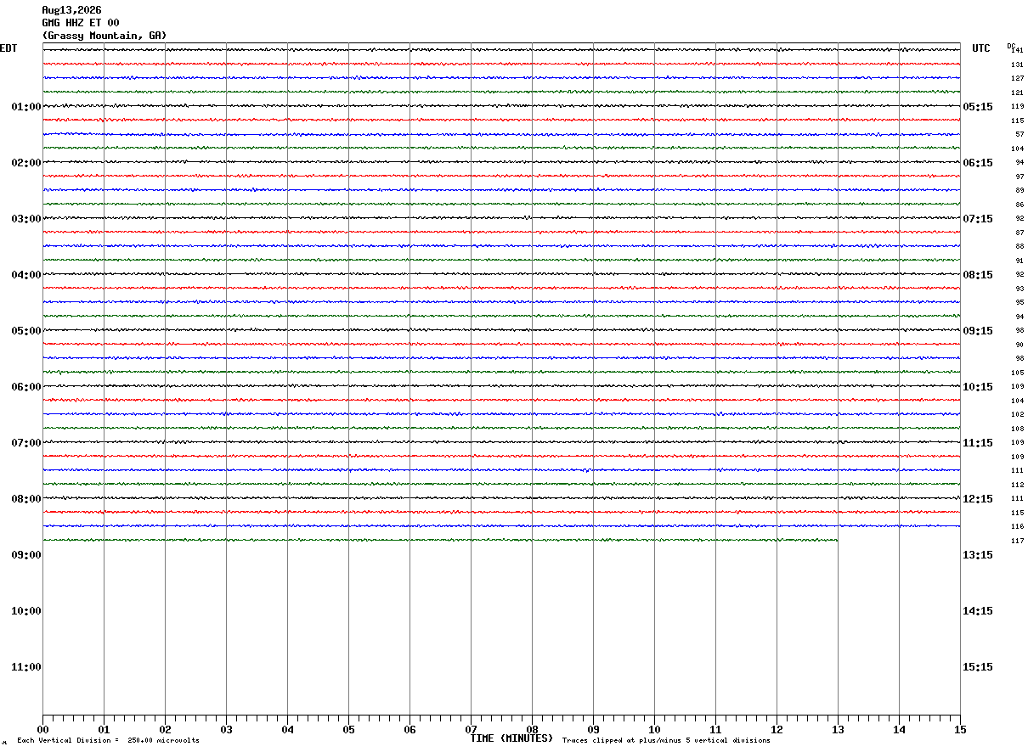Click the (Grassy Mountain, GA) location text

point(104,36)
